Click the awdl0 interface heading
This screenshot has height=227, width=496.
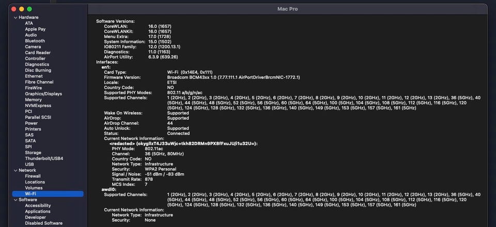[109, 189]
